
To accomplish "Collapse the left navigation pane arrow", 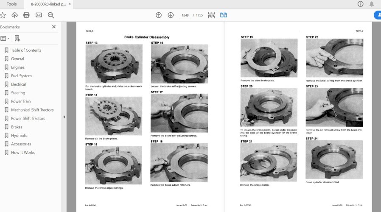I will point(64,117).
